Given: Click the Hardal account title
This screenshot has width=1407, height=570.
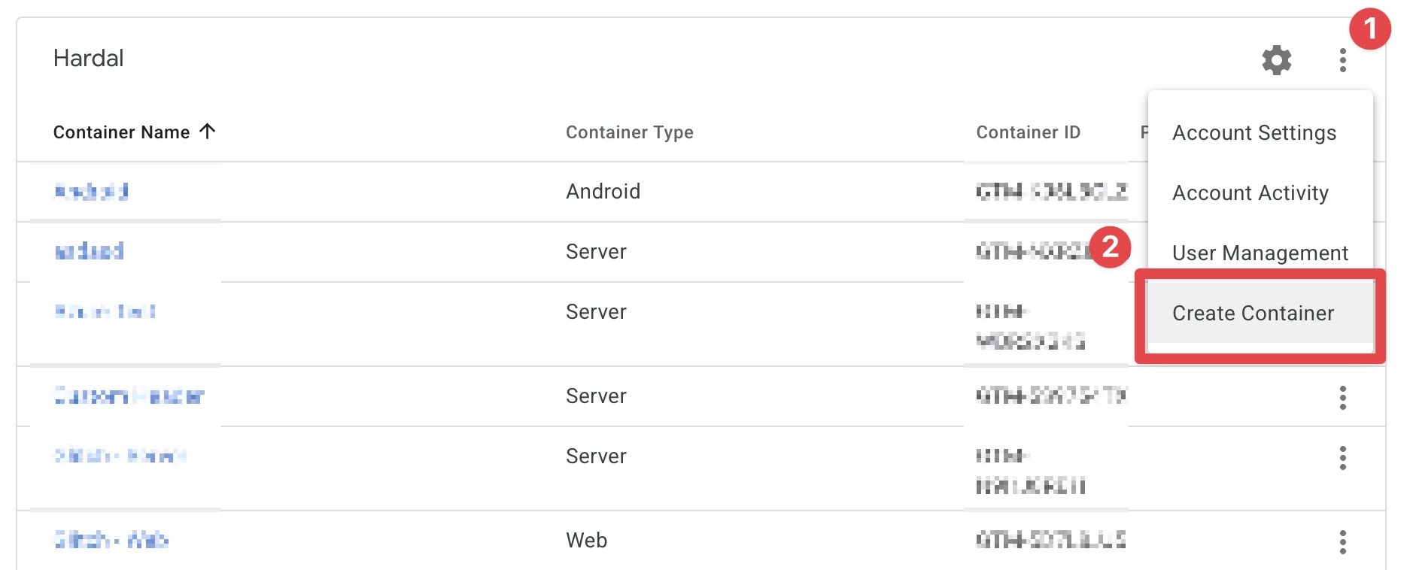Looking at the screenshot, I should [x=88, y=58].
